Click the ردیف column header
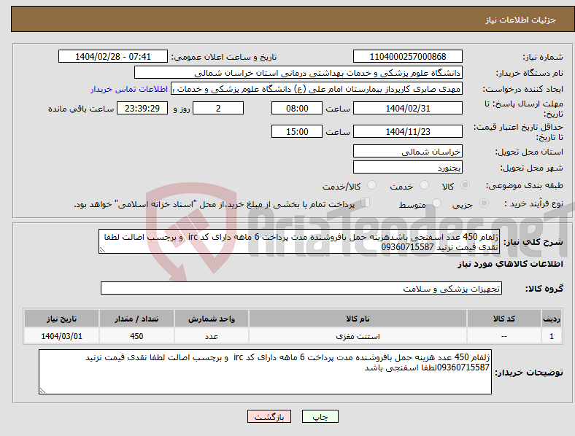This screenshot has height=436, width=575. (552, 319)
